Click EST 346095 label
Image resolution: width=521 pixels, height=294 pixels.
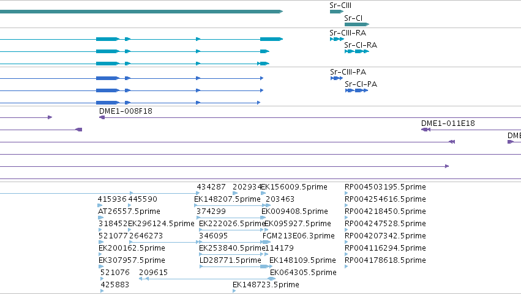[x=213, y=237]
